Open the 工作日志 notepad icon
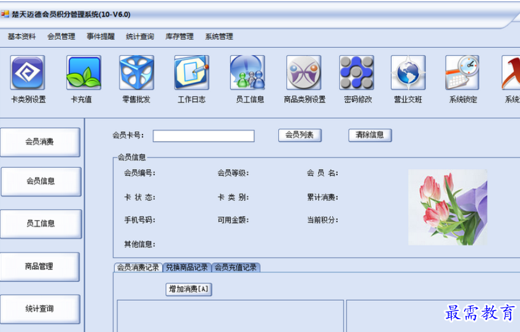Image resolution: width=520 pixels, height=332 pixels. tap(192, 72)
